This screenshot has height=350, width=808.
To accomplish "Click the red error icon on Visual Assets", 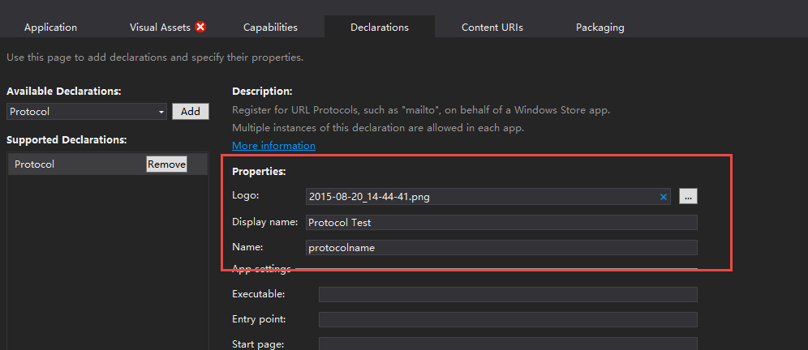I will point(200,27).
